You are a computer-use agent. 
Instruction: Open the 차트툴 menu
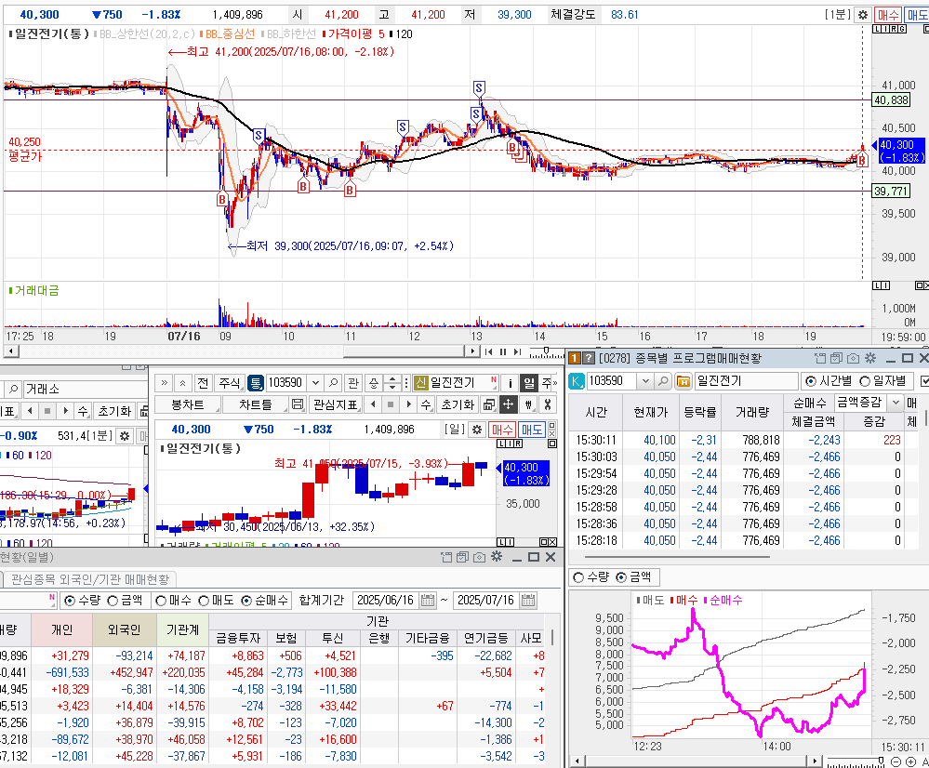coord(256,404)
